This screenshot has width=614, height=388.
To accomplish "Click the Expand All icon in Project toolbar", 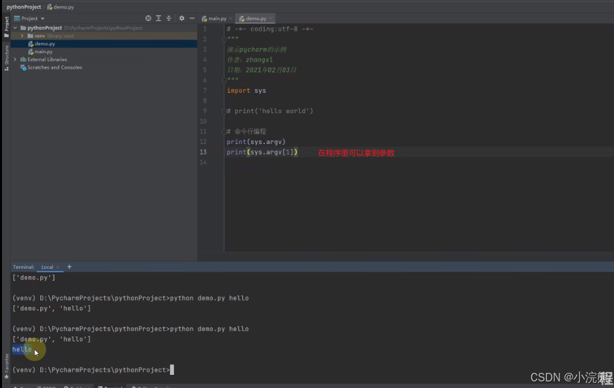I will click(158, 18).
